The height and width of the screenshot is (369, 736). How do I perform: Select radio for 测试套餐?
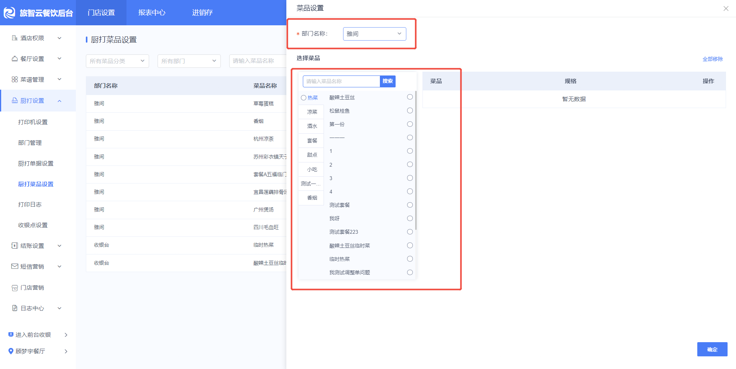point(410,205)
